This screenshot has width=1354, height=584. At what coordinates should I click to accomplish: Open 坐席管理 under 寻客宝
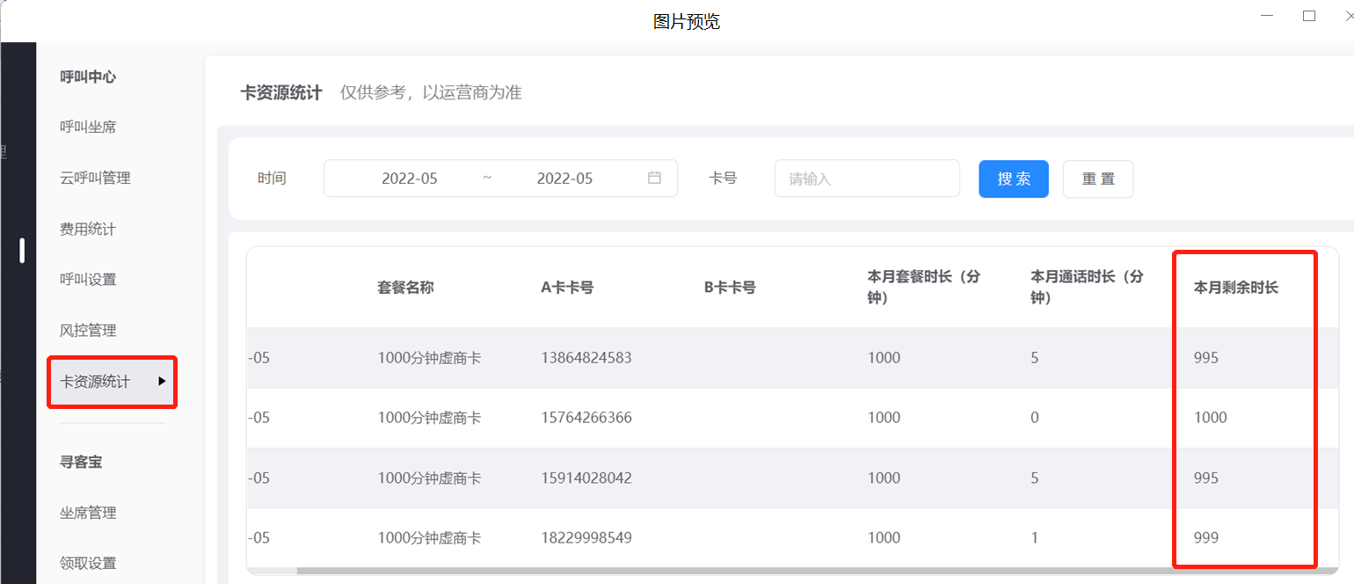tap(88, 513)
